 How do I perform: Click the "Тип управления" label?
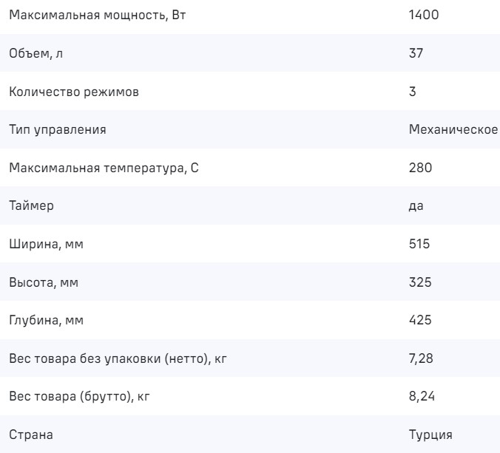58,130
